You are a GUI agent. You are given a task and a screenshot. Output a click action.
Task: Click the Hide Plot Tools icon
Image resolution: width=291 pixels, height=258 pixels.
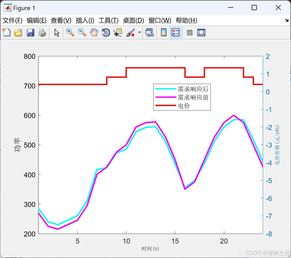pyautogui.click(x=190, y=33)
